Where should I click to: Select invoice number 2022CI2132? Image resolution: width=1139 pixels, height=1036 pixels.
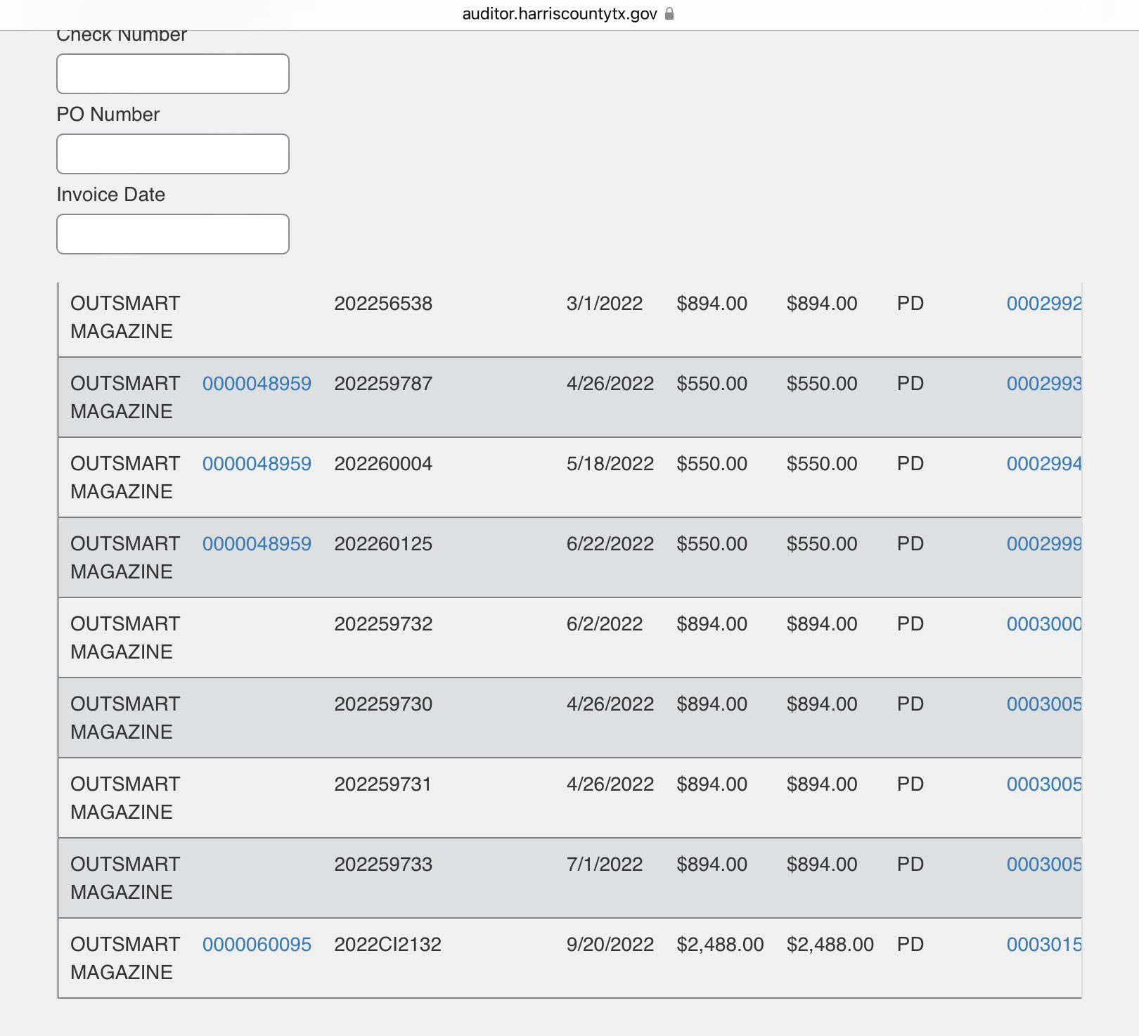[x=388, y=945]
